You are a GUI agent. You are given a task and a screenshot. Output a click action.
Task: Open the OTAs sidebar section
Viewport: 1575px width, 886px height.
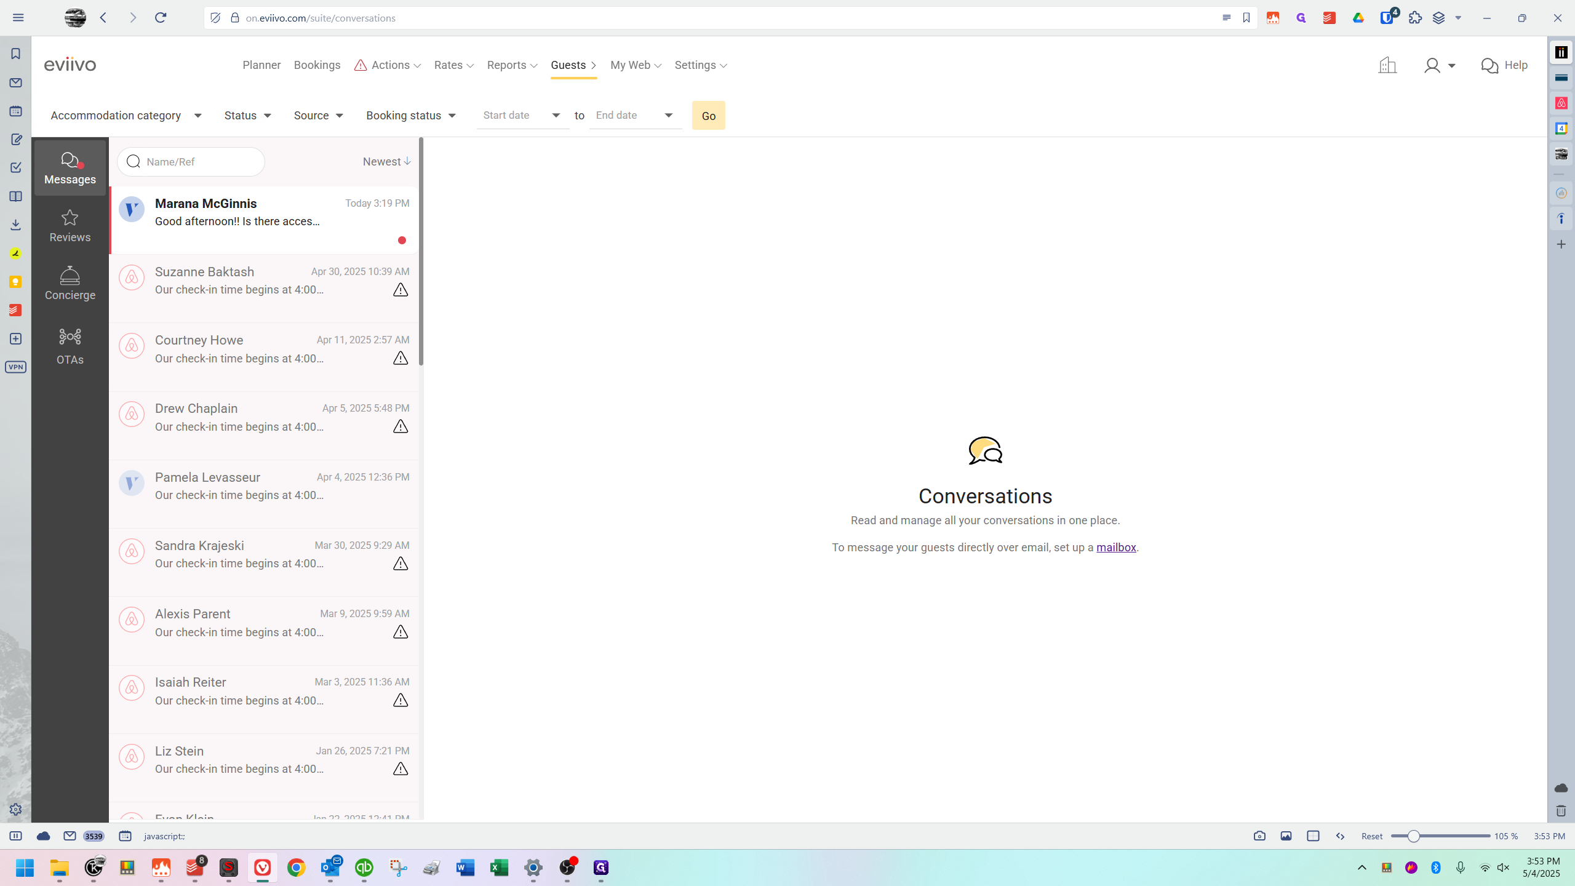[70, 346]
